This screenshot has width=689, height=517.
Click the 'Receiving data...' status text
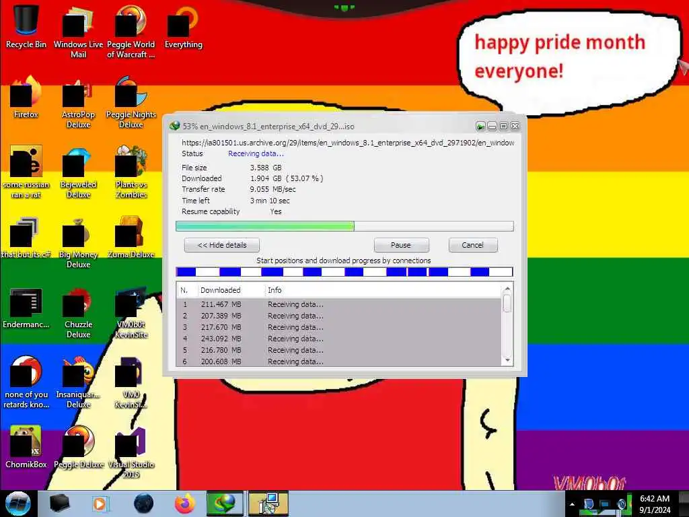pos(256,153)
